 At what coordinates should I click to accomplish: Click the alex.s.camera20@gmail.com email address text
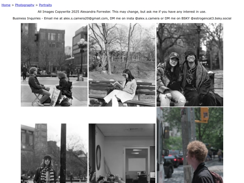tap(85, 19)
